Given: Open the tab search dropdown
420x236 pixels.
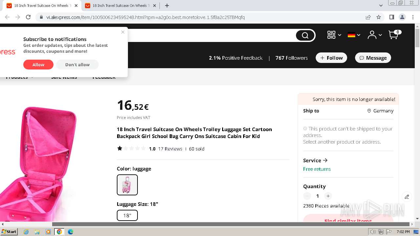Looking at the screenshot, I should [381, 6].
